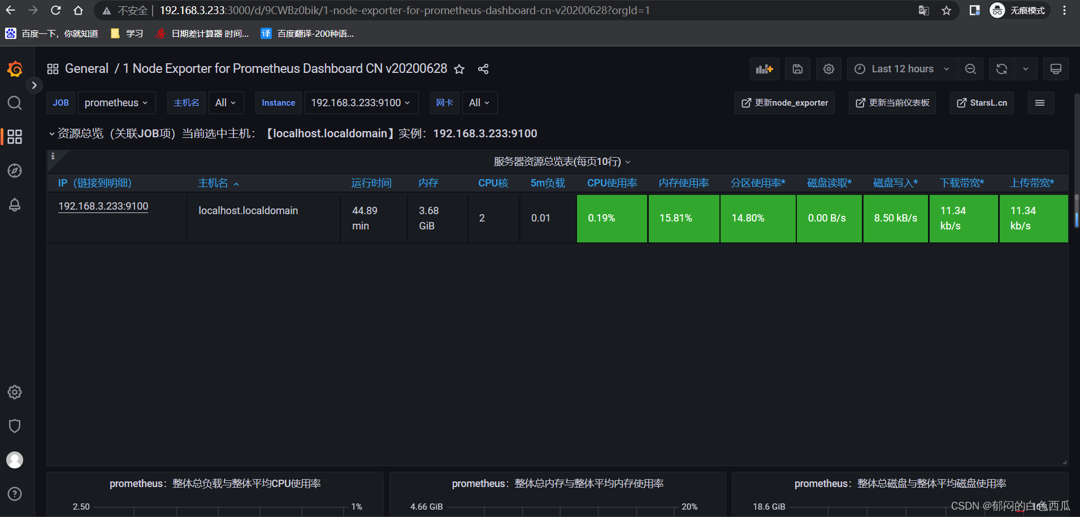Viewport: 1080px width, 517px height.
Task: Share the dashboard via share icon
Action: click(483, 69)
